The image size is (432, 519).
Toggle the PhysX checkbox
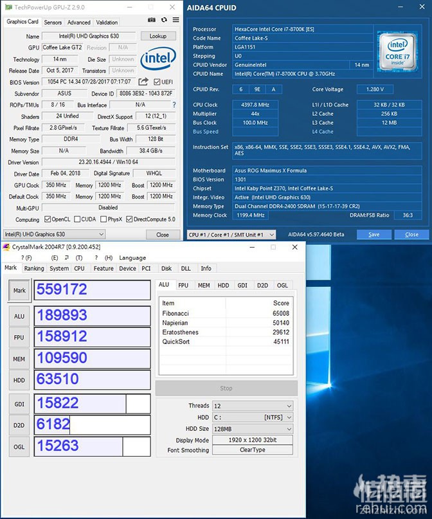(x=104, y=219)
